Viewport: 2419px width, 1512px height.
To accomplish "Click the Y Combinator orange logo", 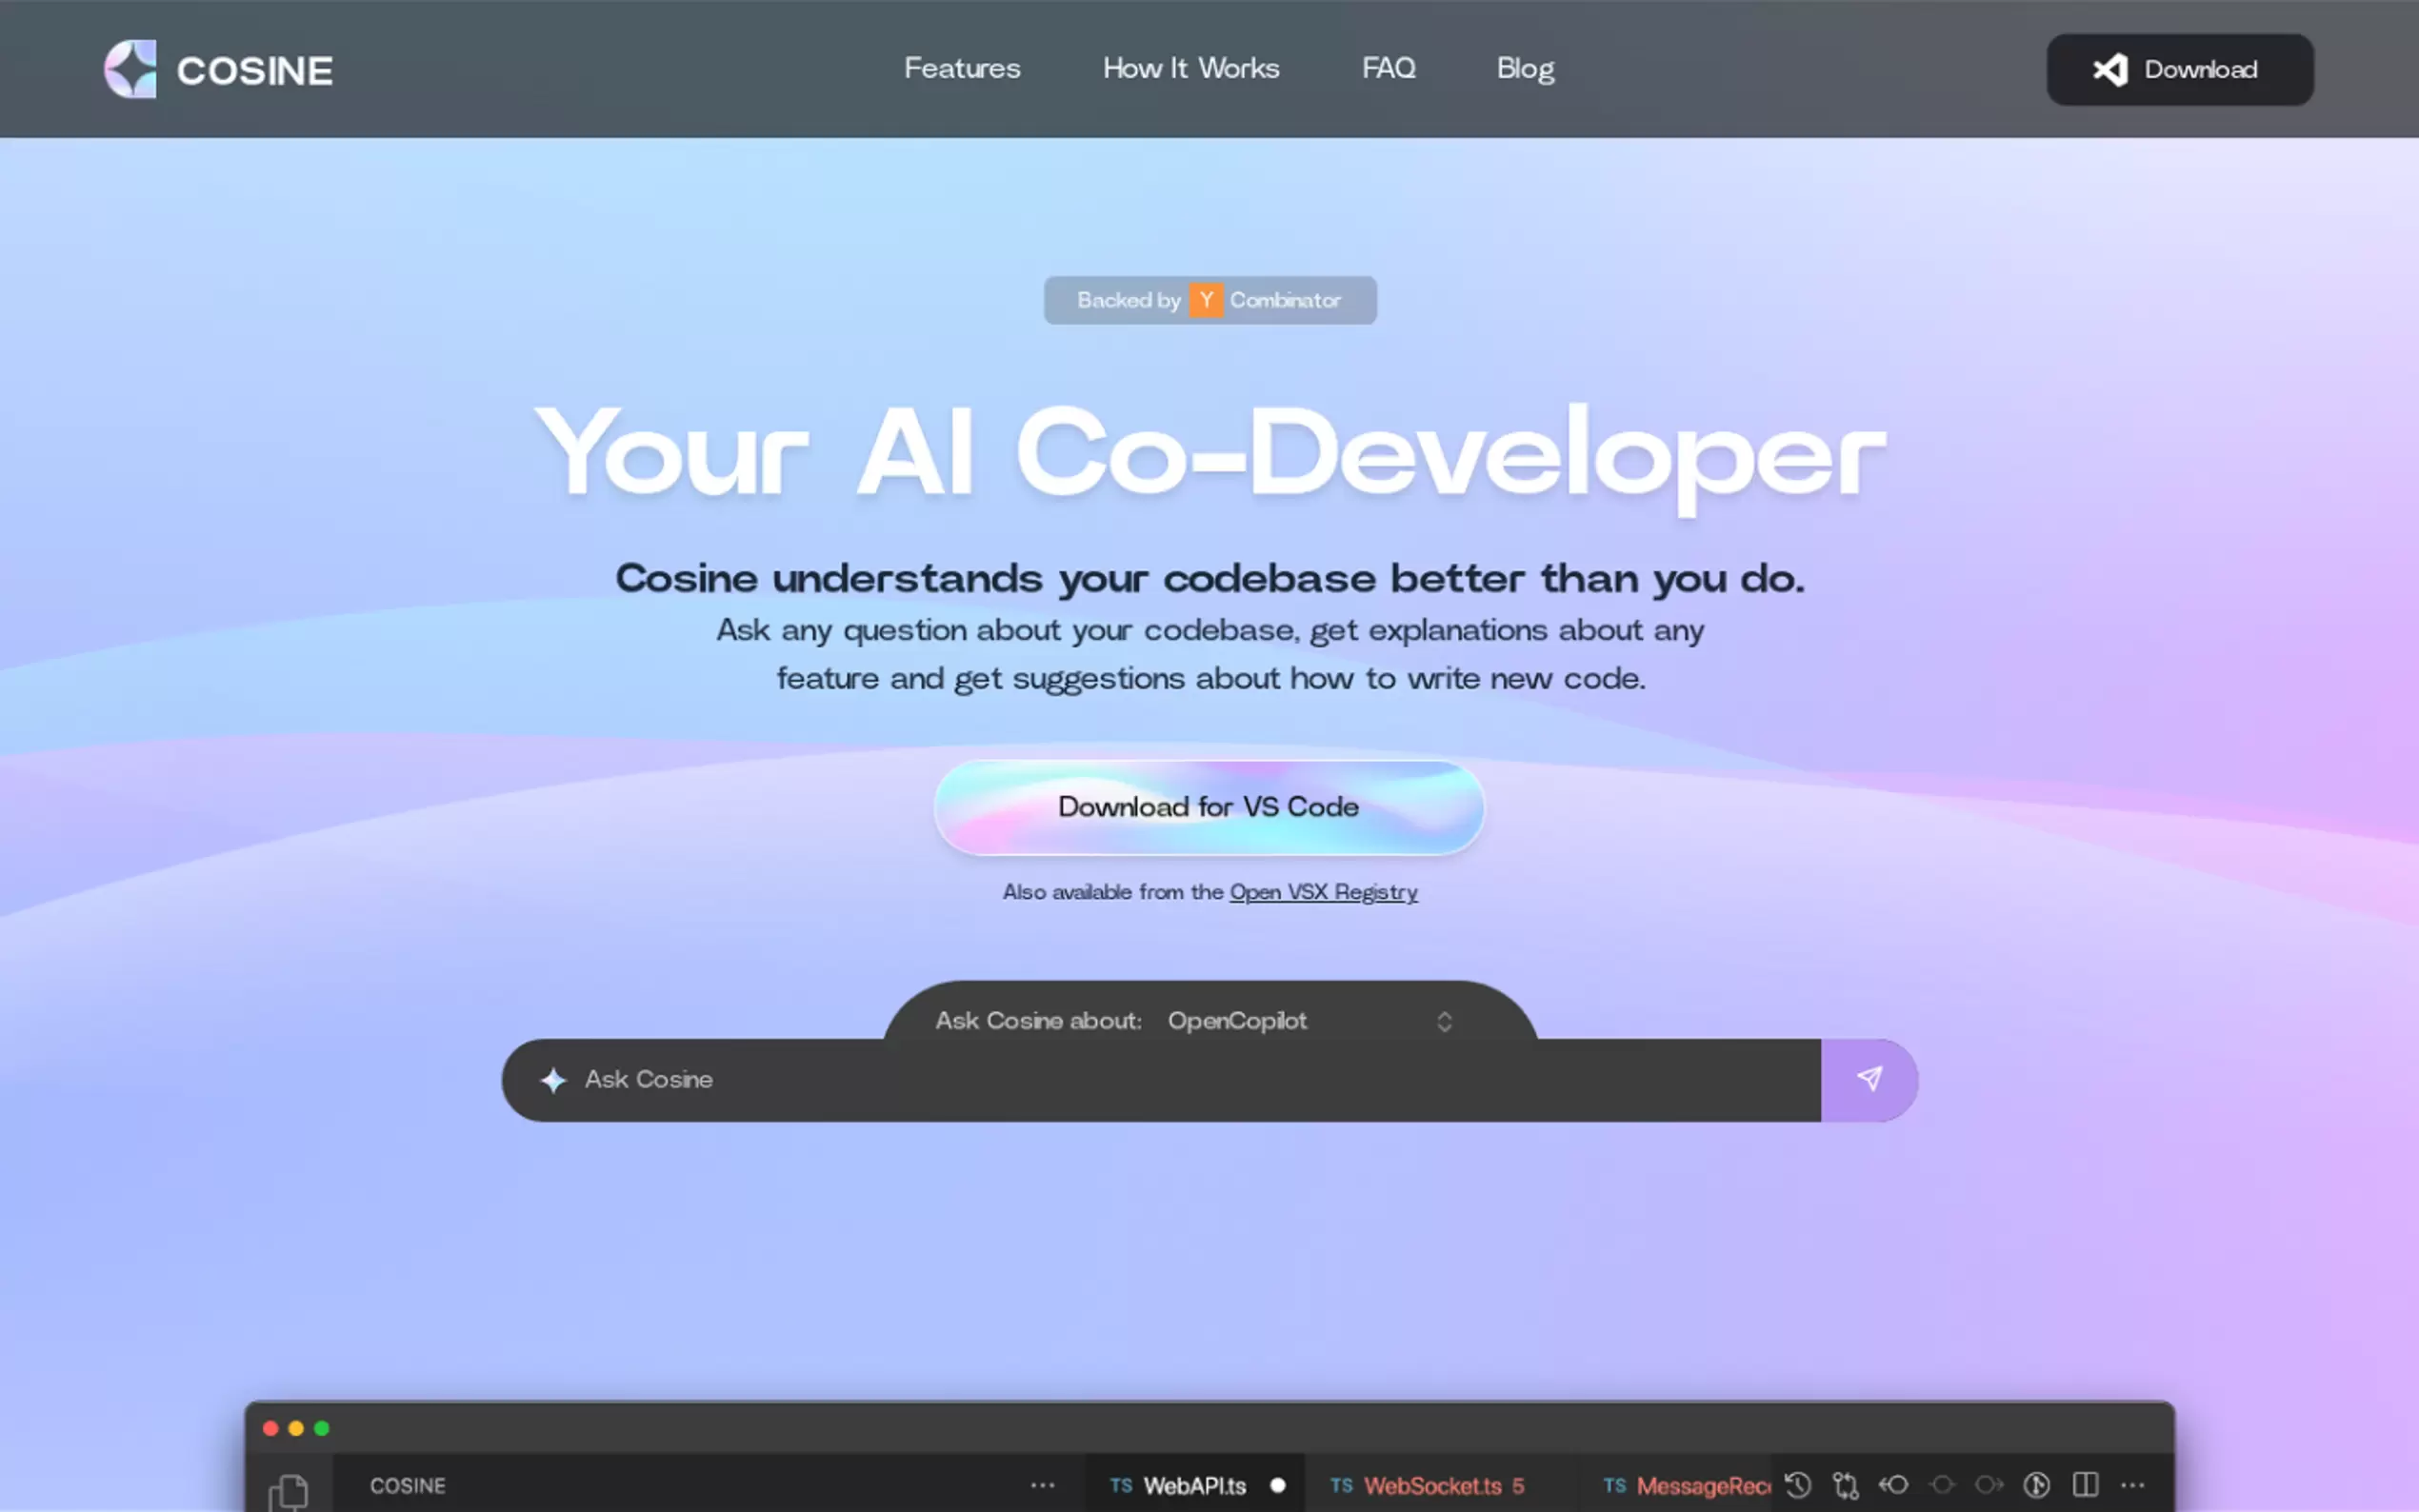I will 1205,300.
